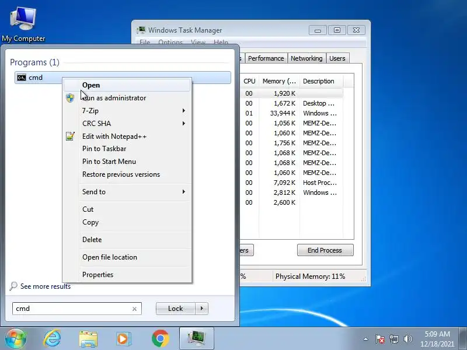Screen dimensions: 467x350
Task: Click See more results link
Action: [46, 286]
